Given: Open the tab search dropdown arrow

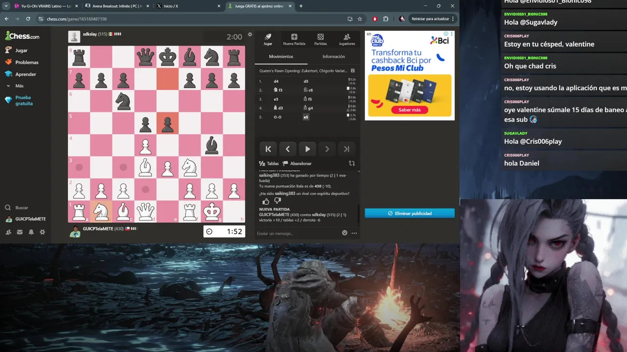Looking at the screenshot, I should click(6, 6).
